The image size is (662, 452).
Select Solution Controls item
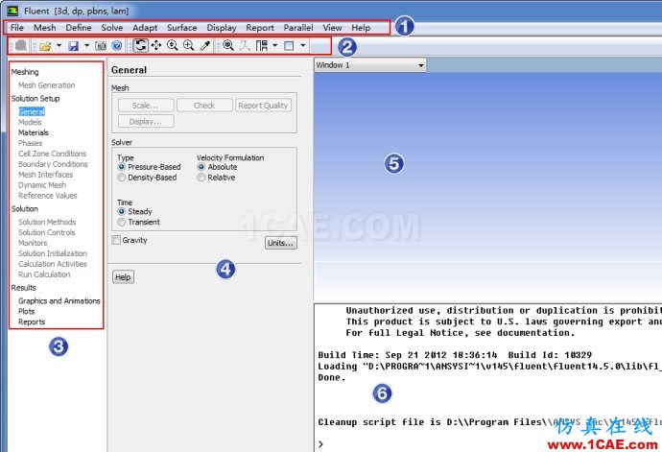[47, 232]
